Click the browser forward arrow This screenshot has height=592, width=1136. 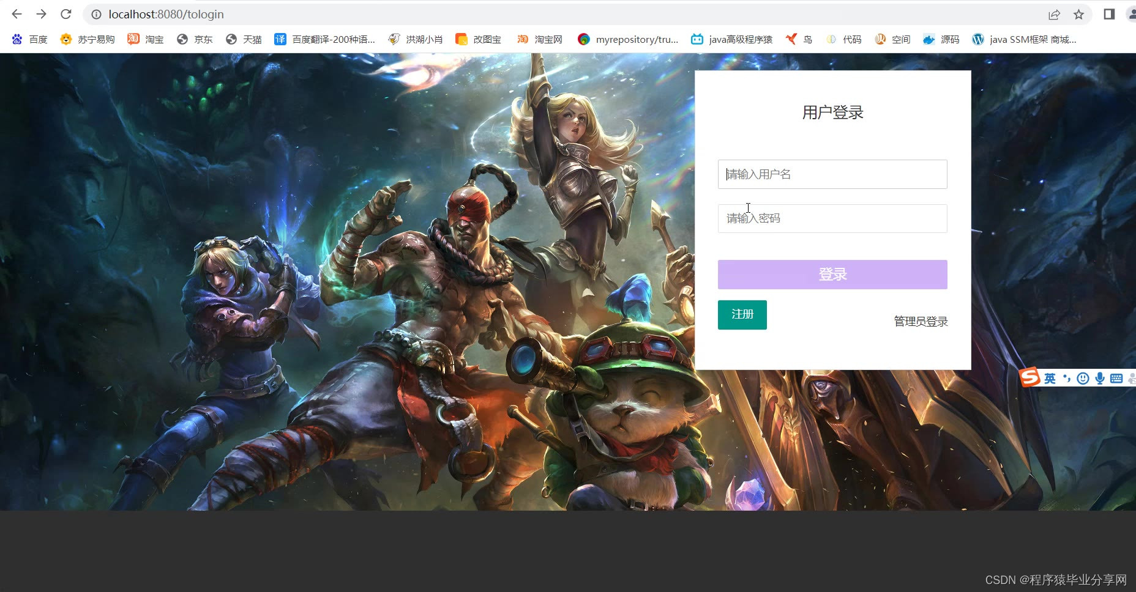point(41,14)
